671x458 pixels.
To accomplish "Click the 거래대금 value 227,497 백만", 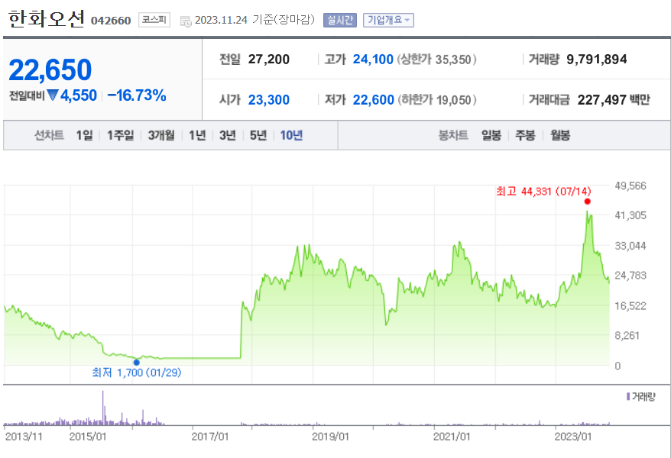I will pyautogui.click(x=614, y=100).
